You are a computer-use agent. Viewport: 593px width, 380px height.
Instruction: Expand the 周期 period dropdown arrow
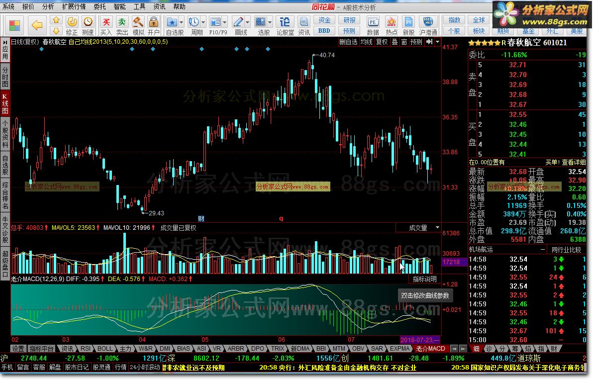tap(203, 22)
